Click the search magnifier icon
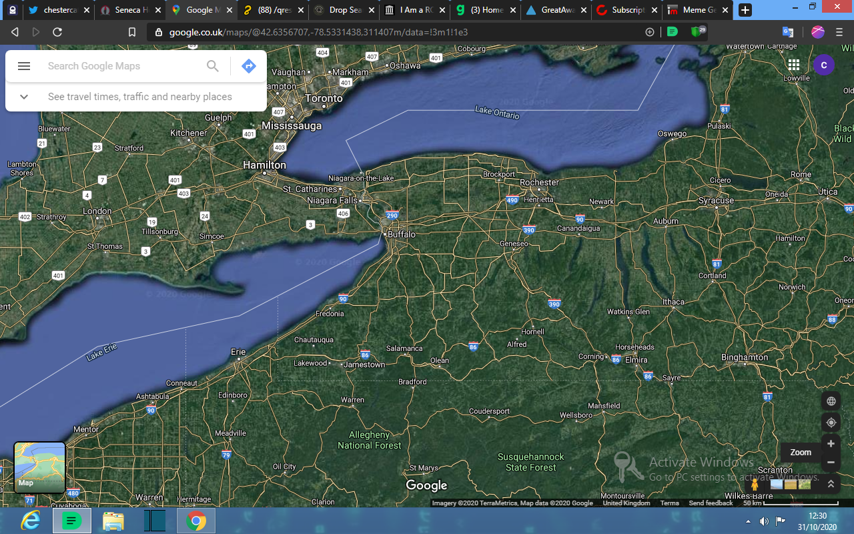 pos(212,66)
